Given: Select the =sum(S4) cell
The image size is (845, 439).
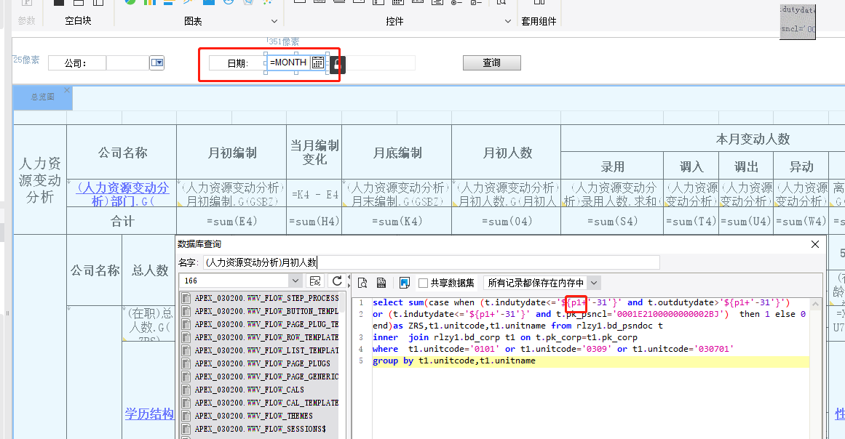Looking at the screenshot, I should pyautogui.click(x=612, y=221).
